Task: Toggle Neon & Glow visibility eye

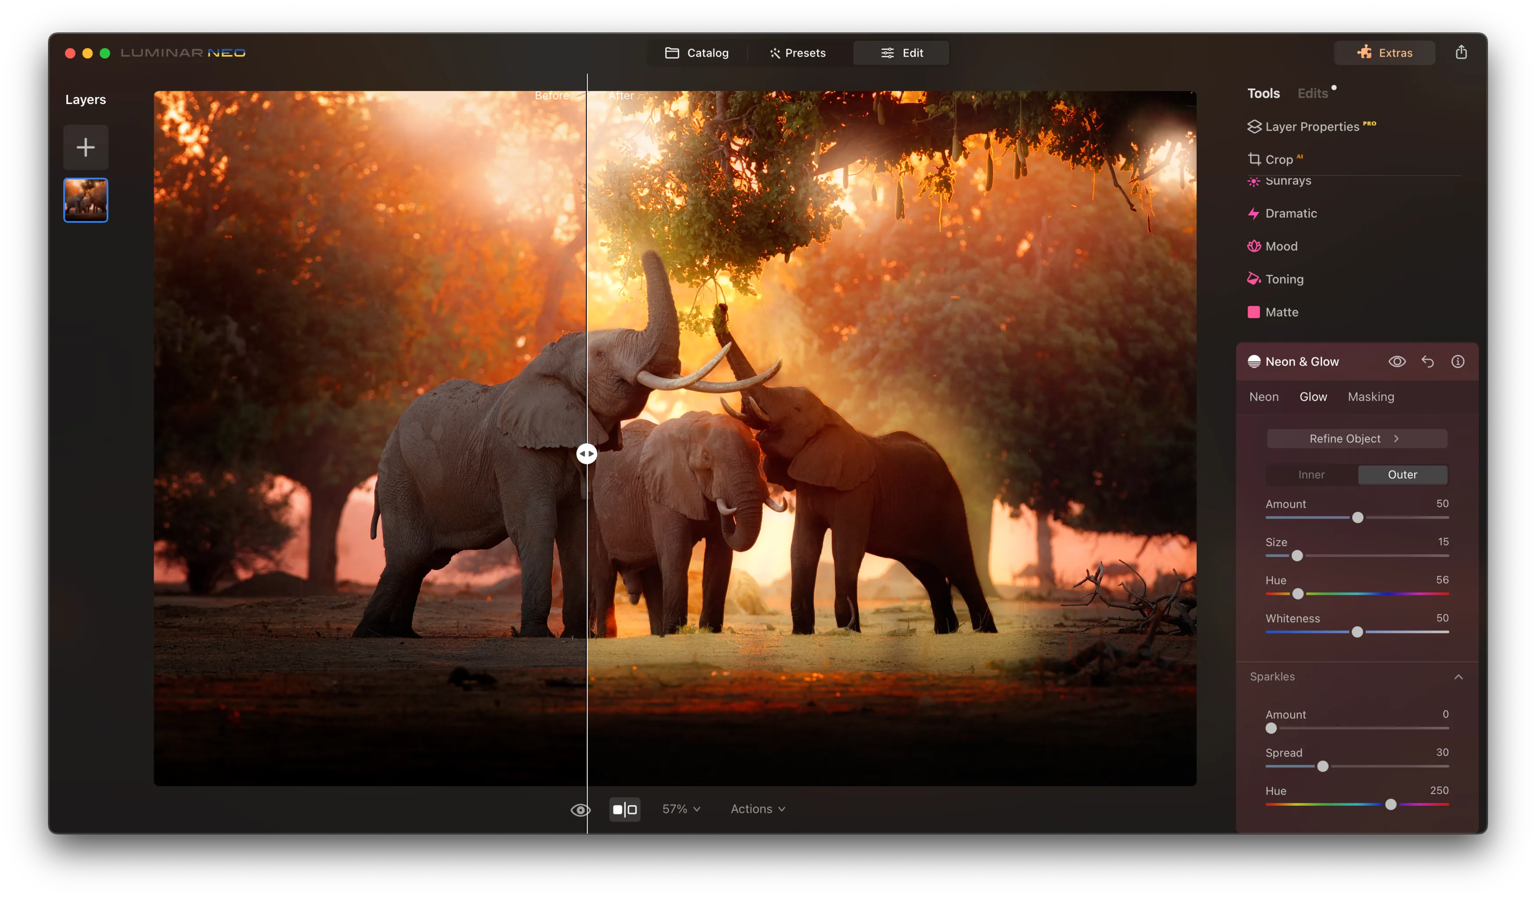Action: point(1397,362)
